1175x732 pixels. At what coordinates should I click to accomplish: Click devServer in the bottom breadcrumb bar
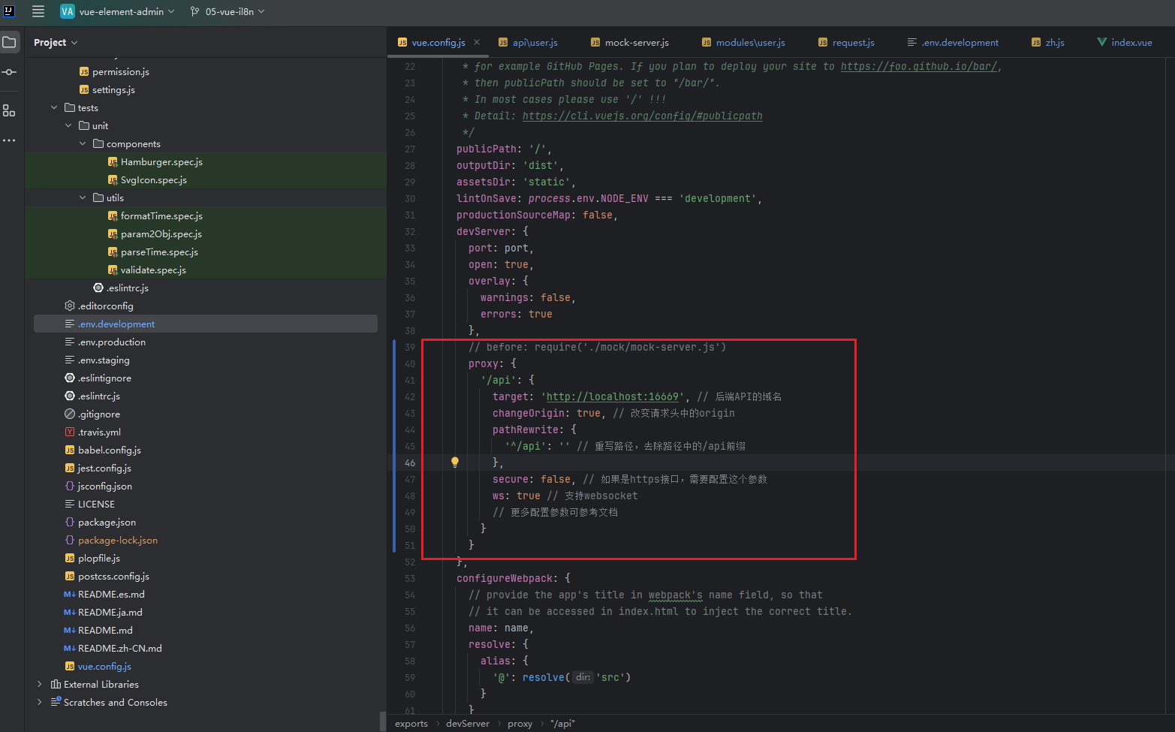click(468, 723)
